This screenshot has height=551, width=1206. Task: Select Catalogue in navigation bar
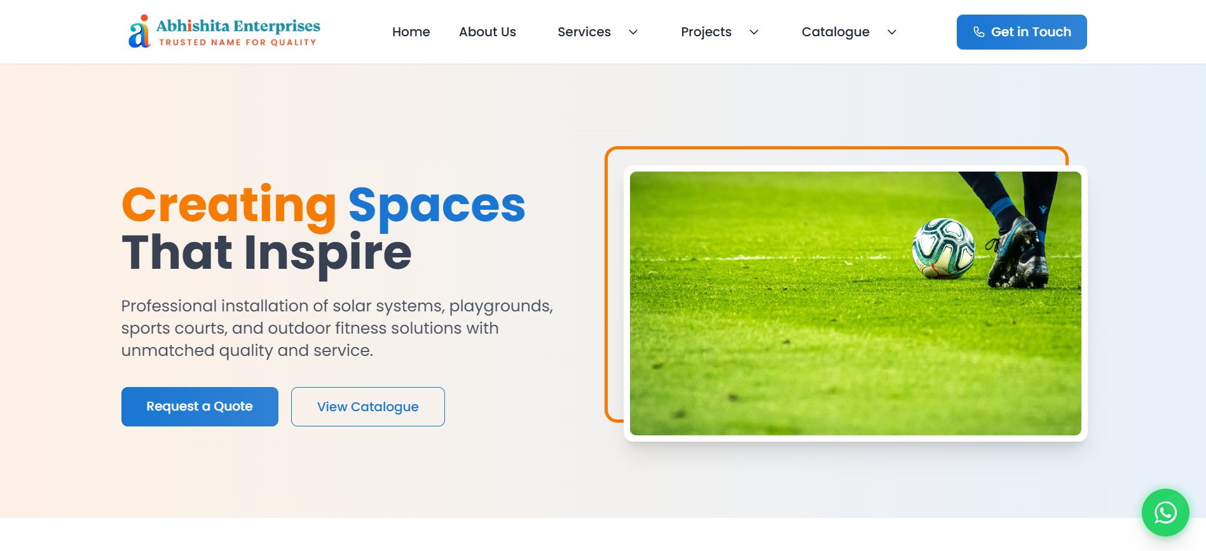coord(835,32)
